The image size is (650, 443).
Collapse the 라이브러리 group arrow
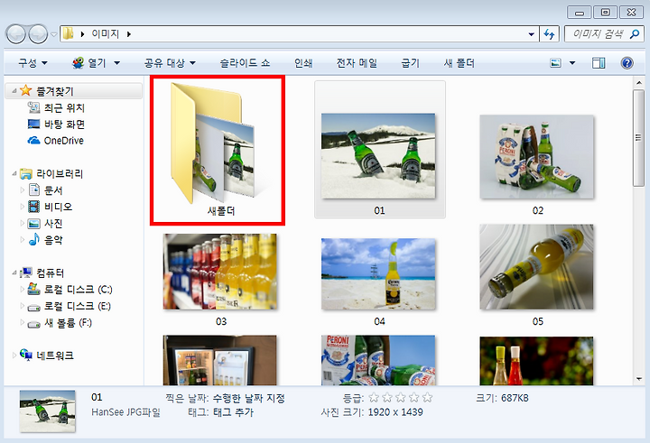pos(14,173)
